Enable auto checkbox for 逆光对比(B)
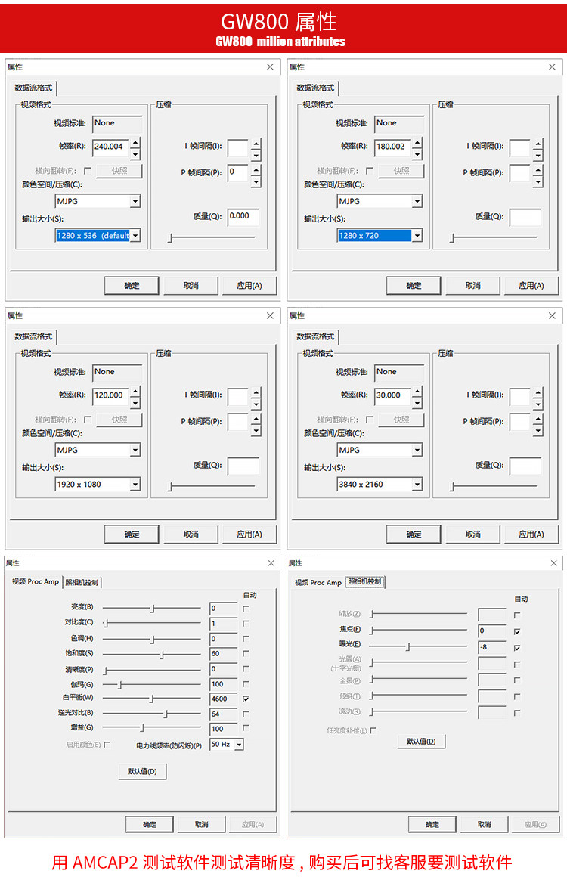The image size is (567, 880). 246,714
